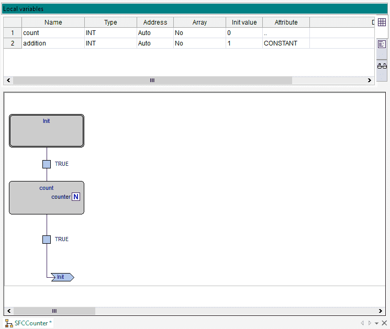390x329 pixels.
Task: Select the CONSTANT attribute cell
Action: pyautogui.click(x=285, y=43)
